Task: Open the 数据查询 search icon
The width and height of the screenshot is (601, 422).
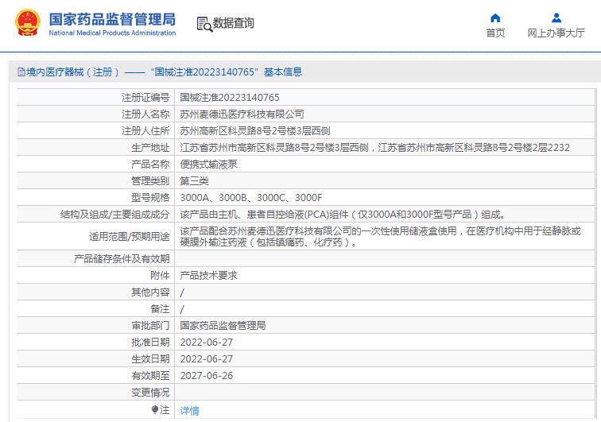Action: pos(204,24)
